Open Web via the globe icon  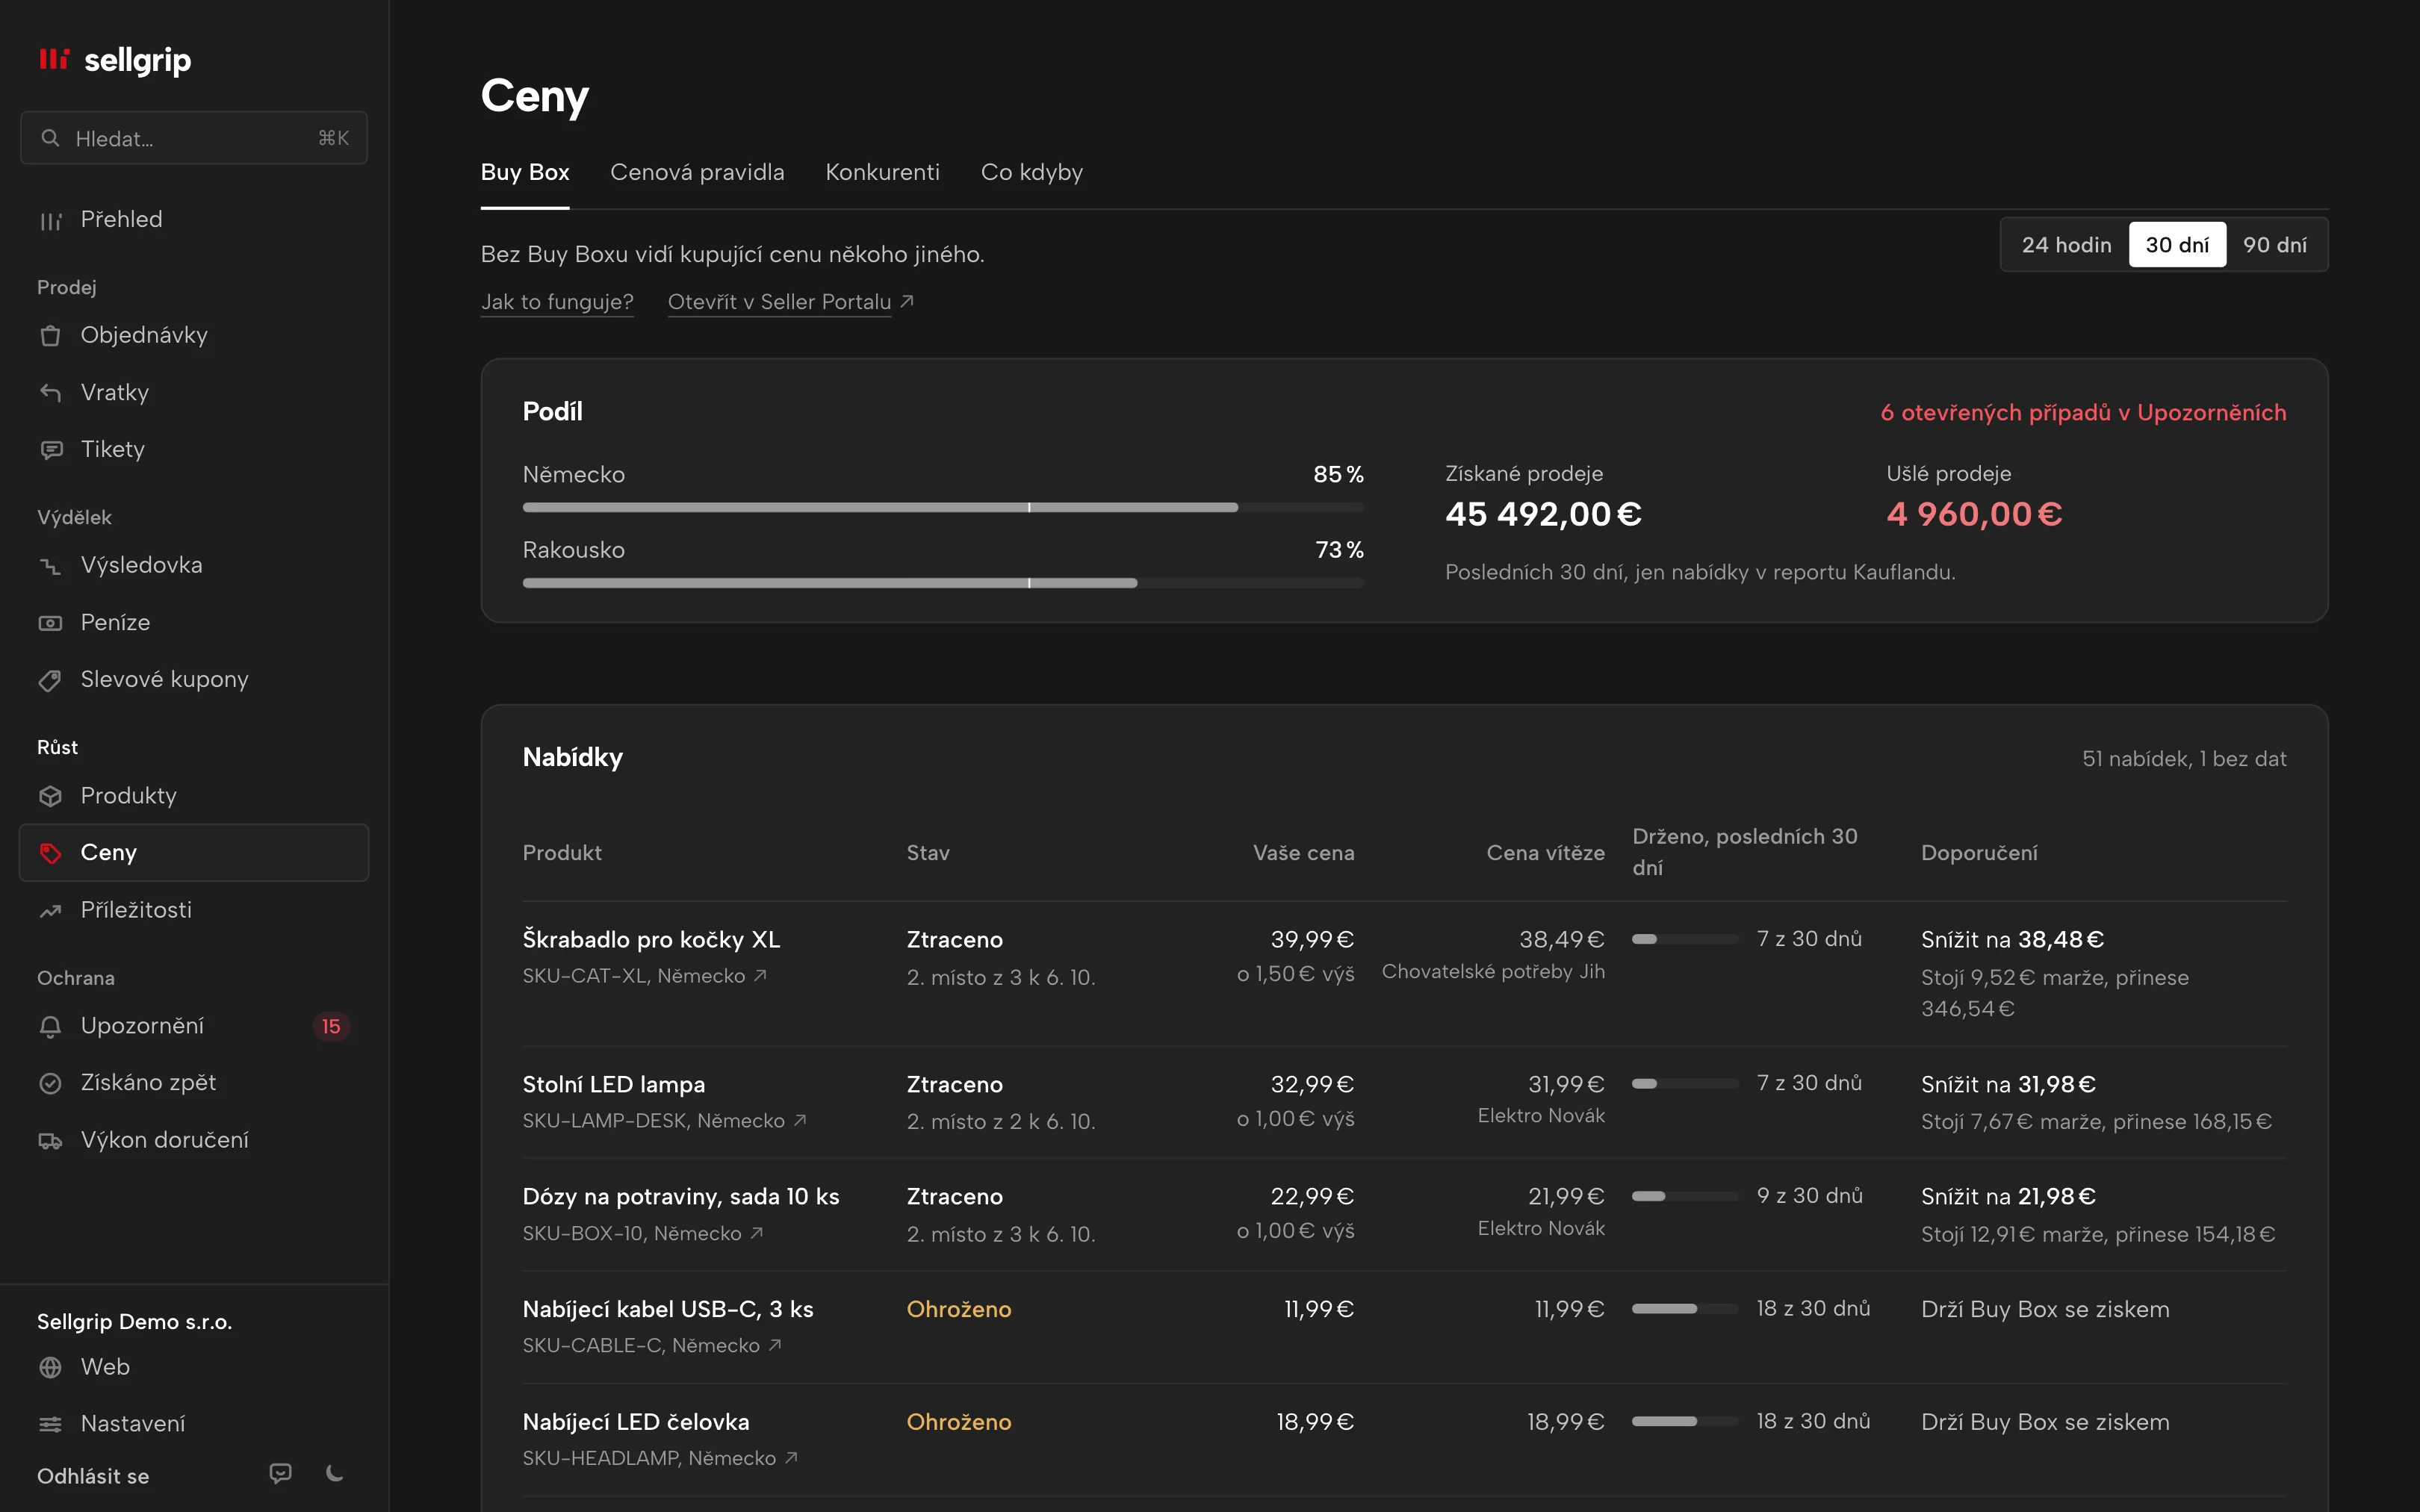pos(51,1367)
